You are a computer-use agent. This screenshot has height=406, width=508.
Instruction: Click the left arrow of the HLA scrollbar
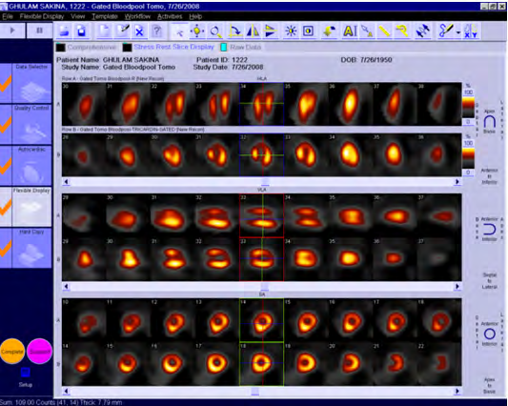point(66,182)
